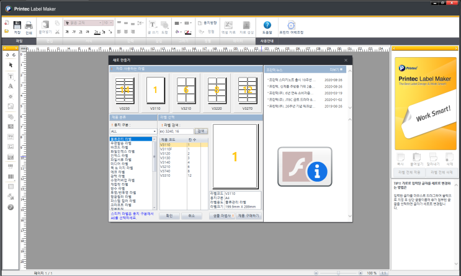This screenshot has width=461, height=276.
Task: Click the blue Help question mark icon
Action: [267, 25]
